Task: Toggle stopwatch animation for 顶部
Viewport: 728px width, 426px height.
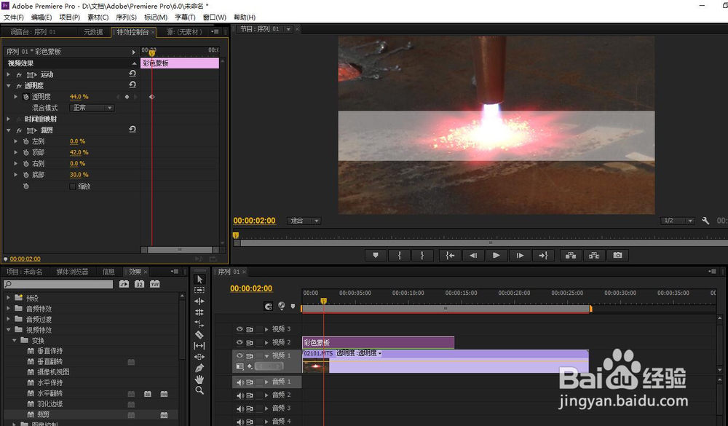Action: (26, 152)
